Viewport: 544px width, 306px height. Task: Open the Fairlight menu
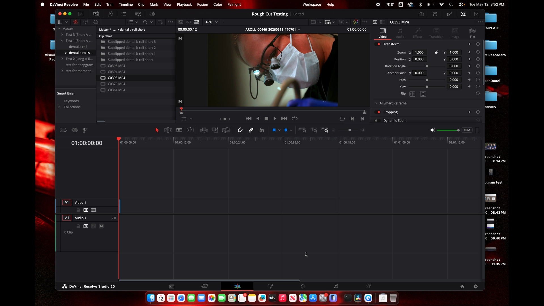coord(234,5)
